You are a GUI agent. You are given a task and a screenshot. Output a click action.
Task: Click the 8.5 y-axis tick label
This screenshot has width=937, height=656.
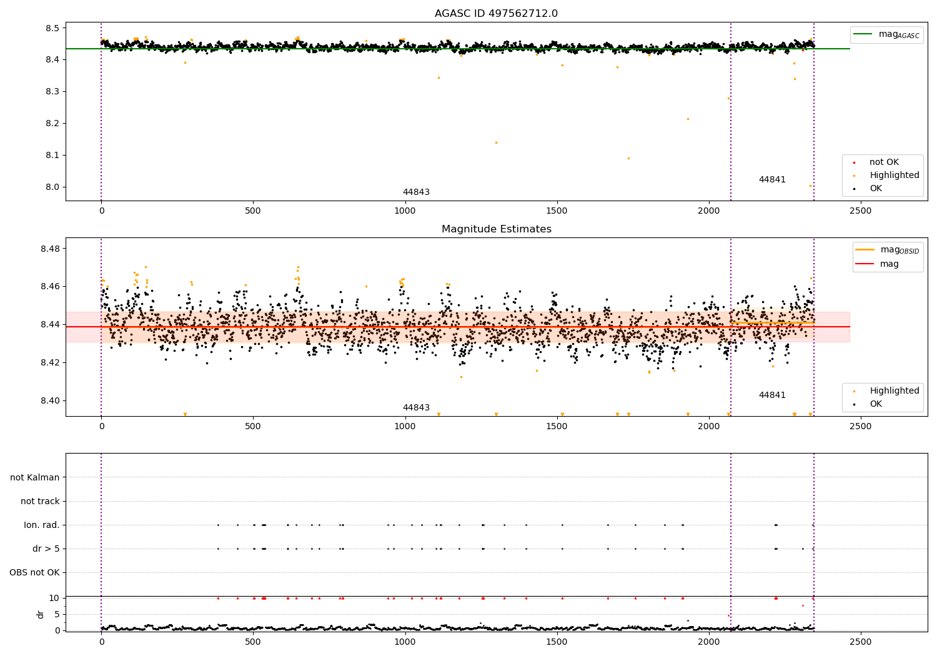click(x=52, y=28)
